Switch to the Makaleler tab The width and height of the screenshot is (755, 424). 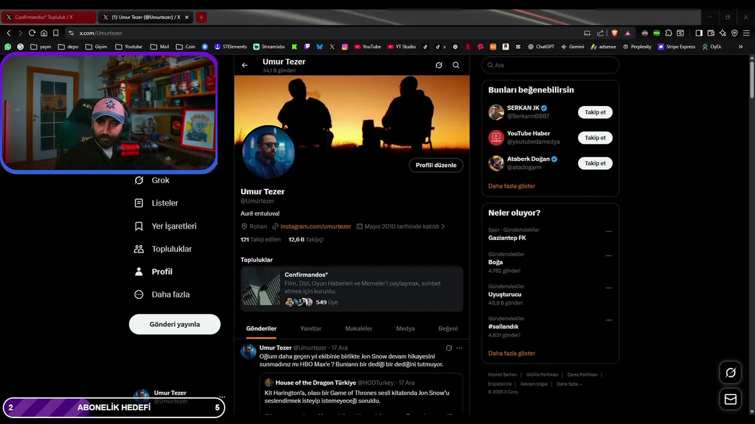pos(359,329)
